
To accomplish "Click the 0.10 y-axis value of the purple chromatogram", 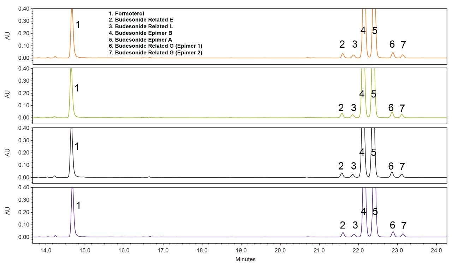I will [x=24, y=225].
